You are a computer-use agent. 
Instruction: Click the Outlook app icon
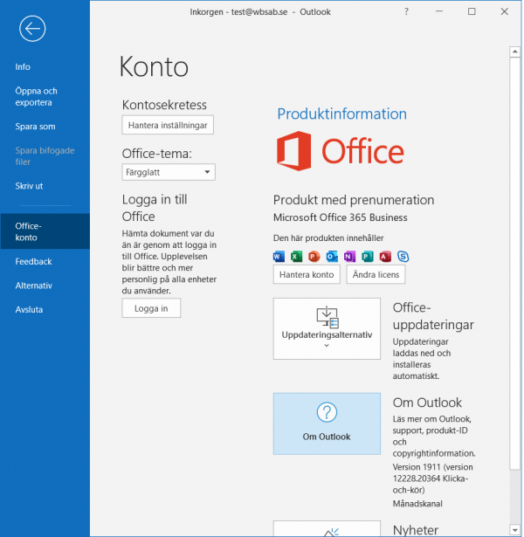tap(332, 257)
